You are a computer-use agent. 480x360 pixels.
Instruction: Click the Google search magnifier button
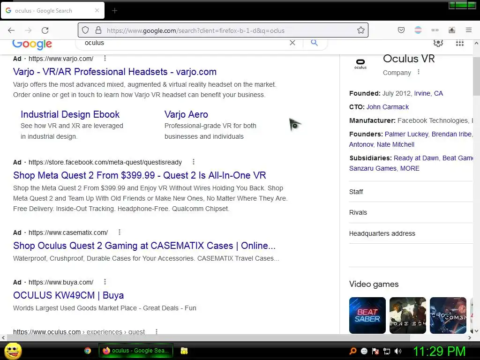click(x=314, y=43)
